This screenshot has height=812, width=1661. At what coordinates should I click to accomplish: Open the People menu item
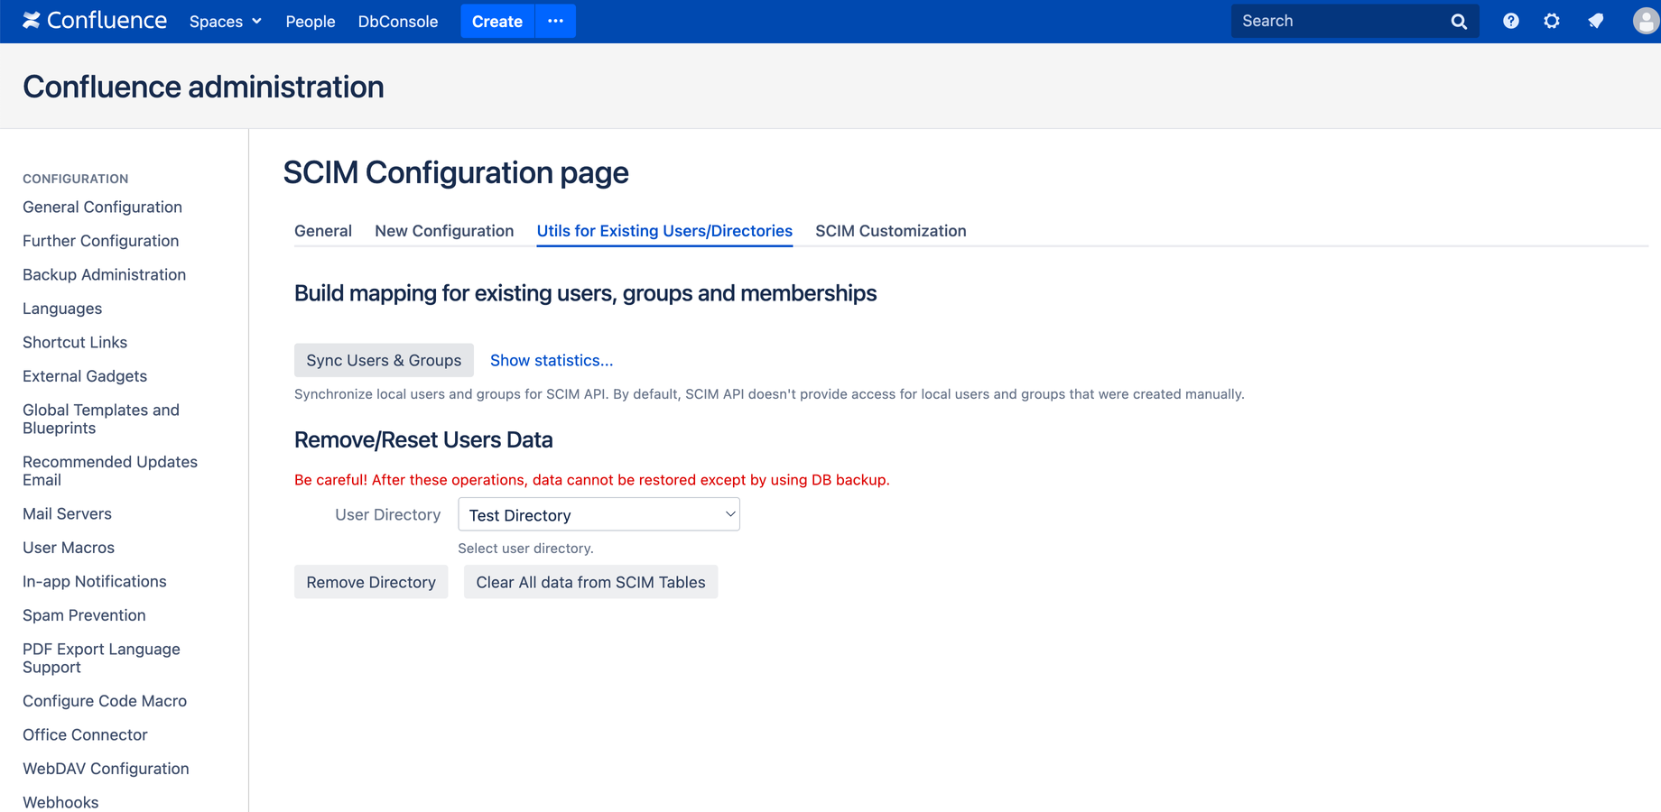(x=311, y=21)
